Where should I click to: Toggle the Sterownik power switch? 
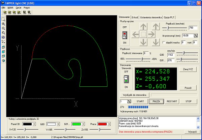[x=126, y=79]
